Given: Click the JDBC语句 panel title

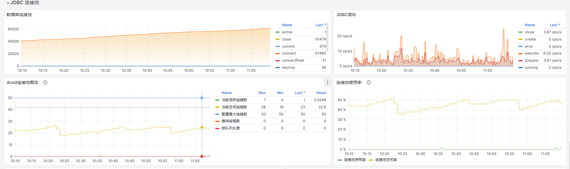Looking at the screenshot, I should [x=346, y=15].
